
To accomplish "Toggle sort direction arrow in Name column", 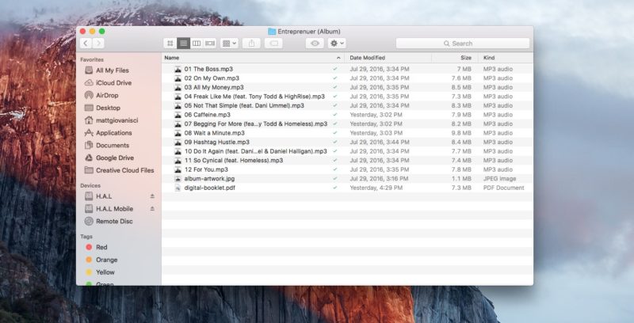I will click(338, 58).
